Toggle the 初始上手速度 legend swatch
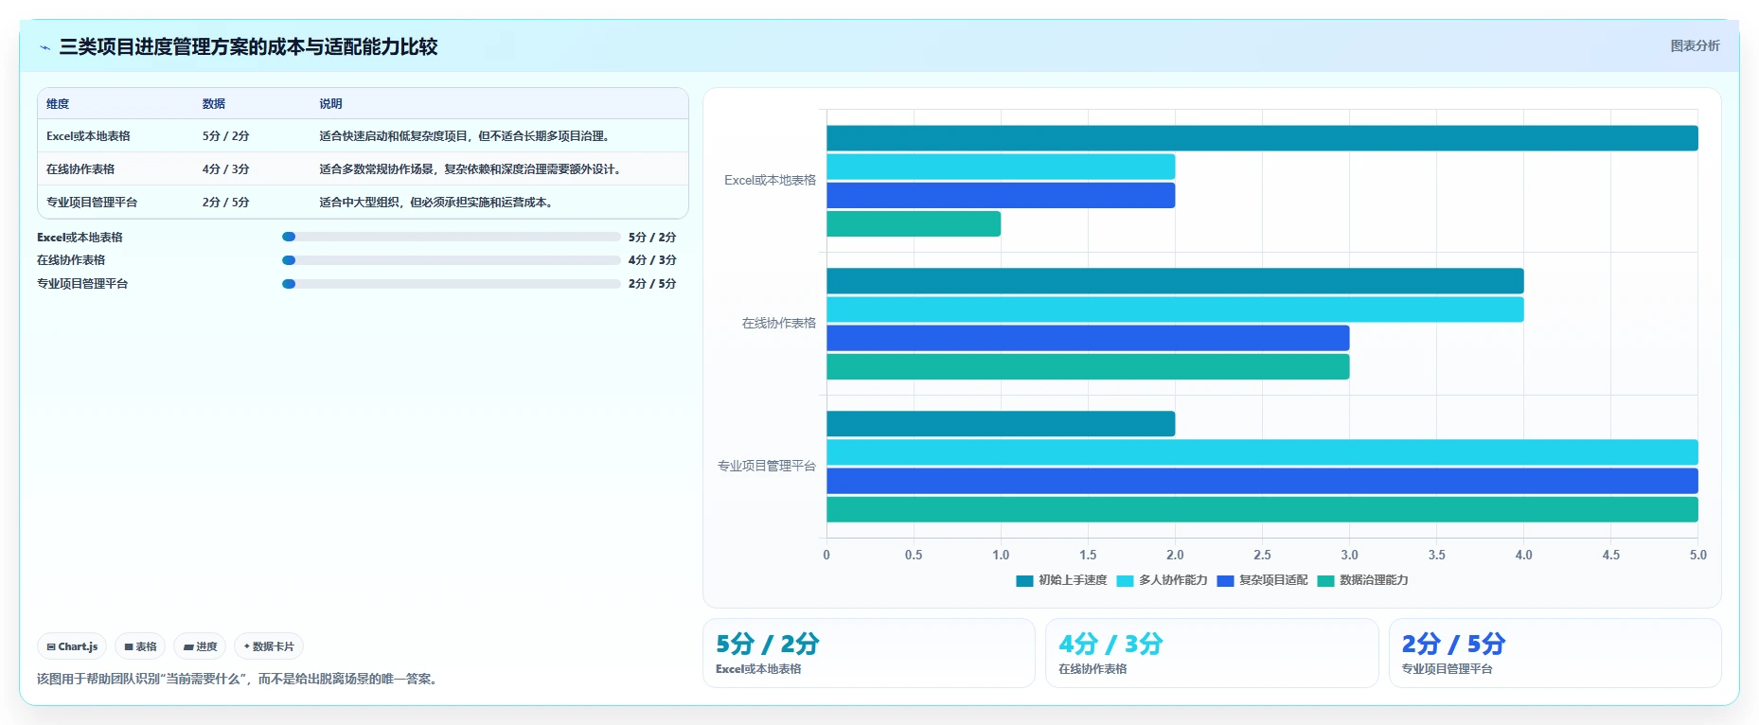The height and width of the screenshot is (725, 1759). (x=1024, y=580)
